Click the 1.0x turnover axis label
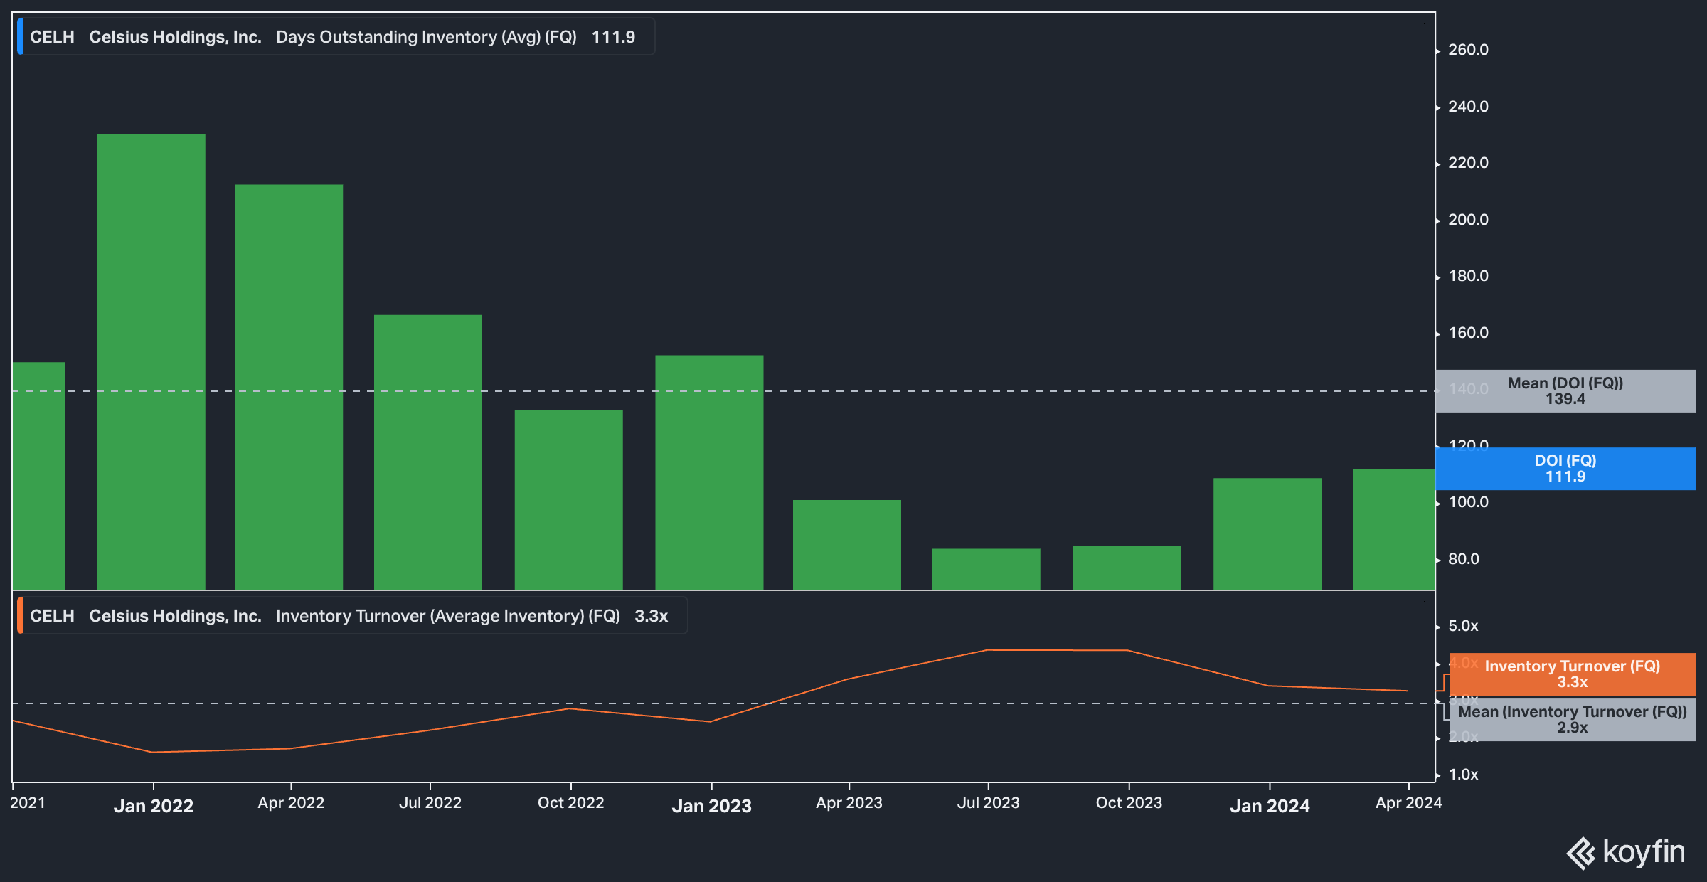The image size is (1707, 882). [1464, 775]
